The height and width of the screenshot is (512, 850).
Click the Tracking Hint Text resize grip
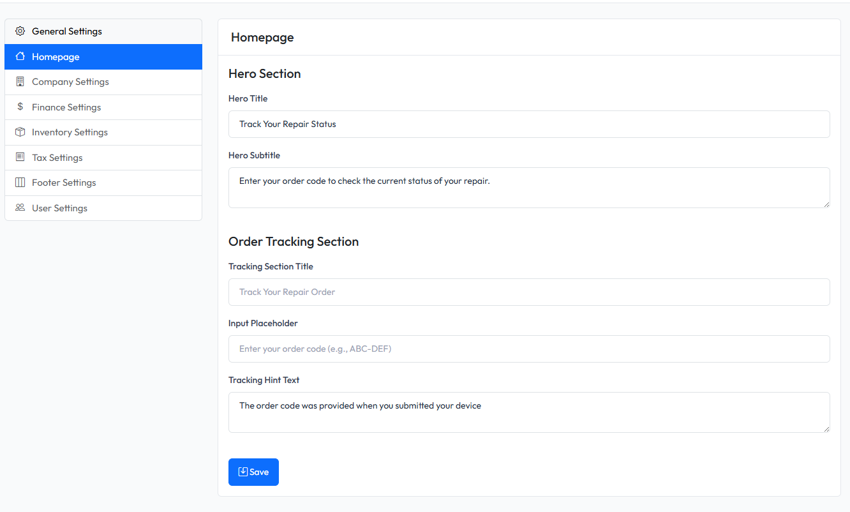[x=826, y=428]
